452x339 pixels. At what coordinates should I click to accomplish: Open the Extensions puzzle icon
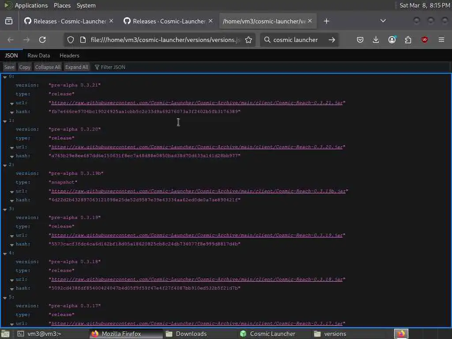click(x=408, y=40)
